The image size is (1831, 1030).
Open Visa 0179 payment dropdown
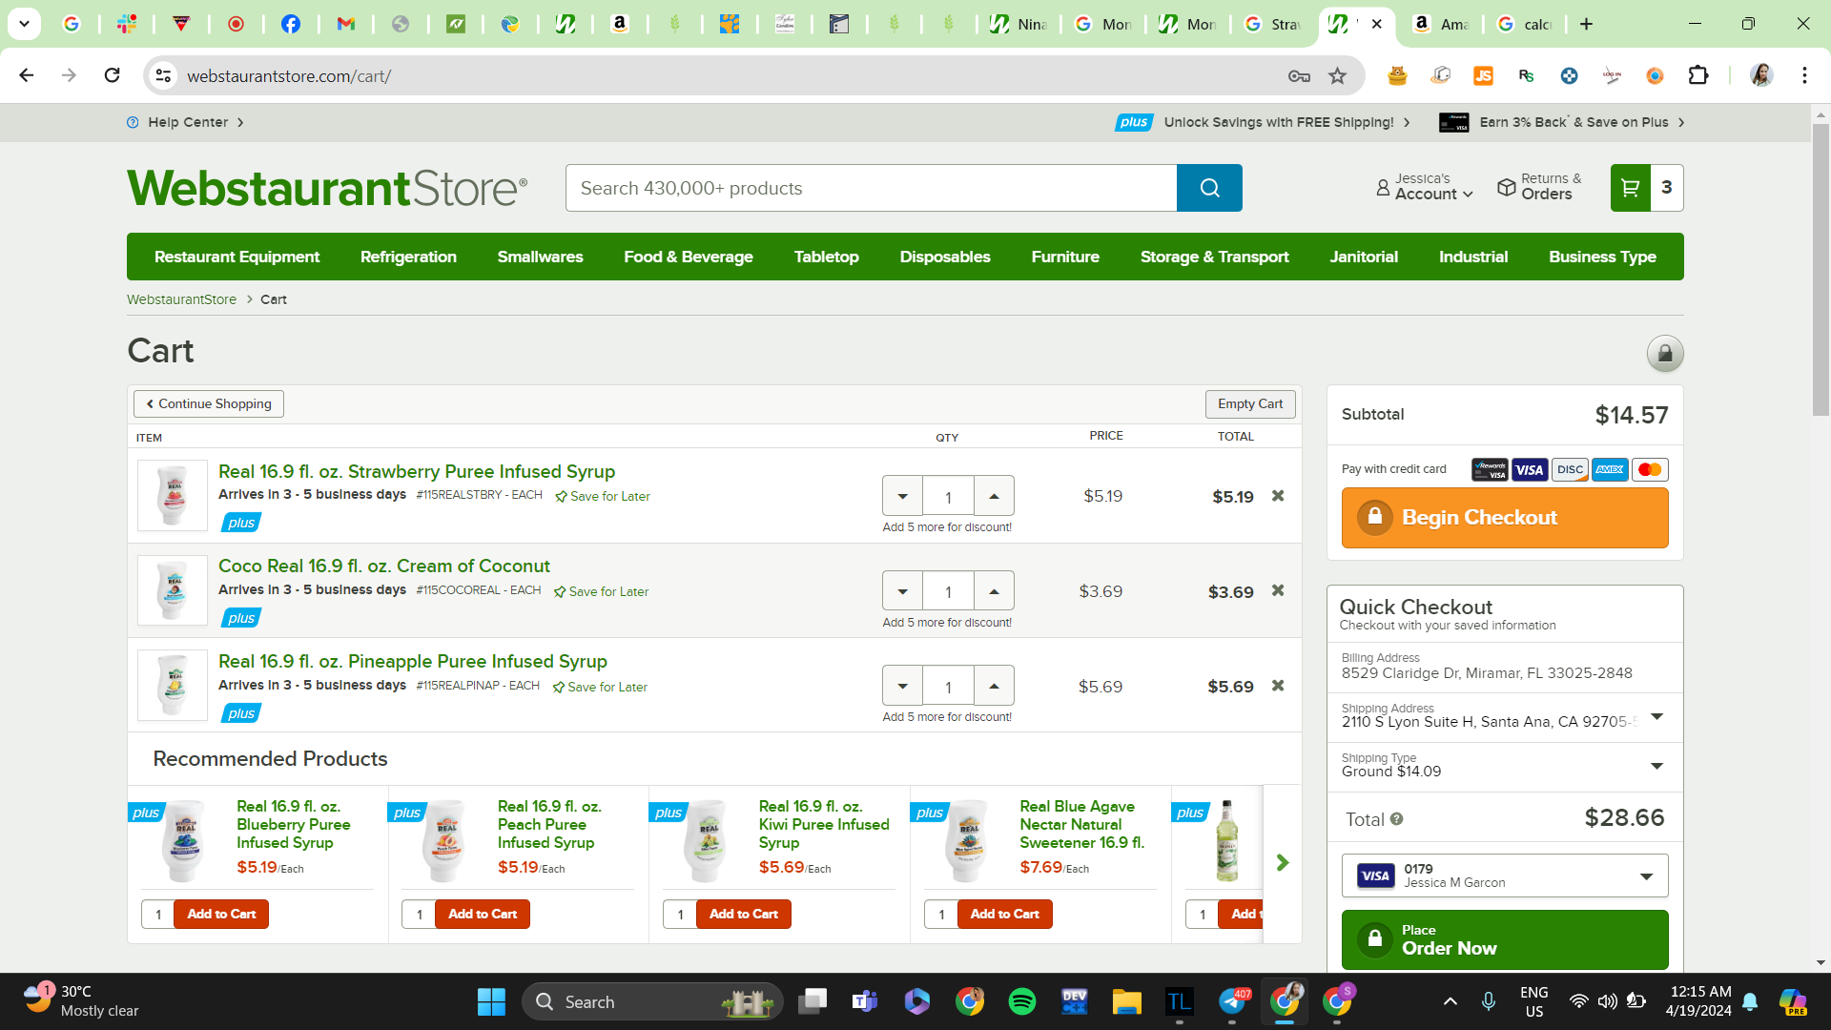[x=1505, y=875]
